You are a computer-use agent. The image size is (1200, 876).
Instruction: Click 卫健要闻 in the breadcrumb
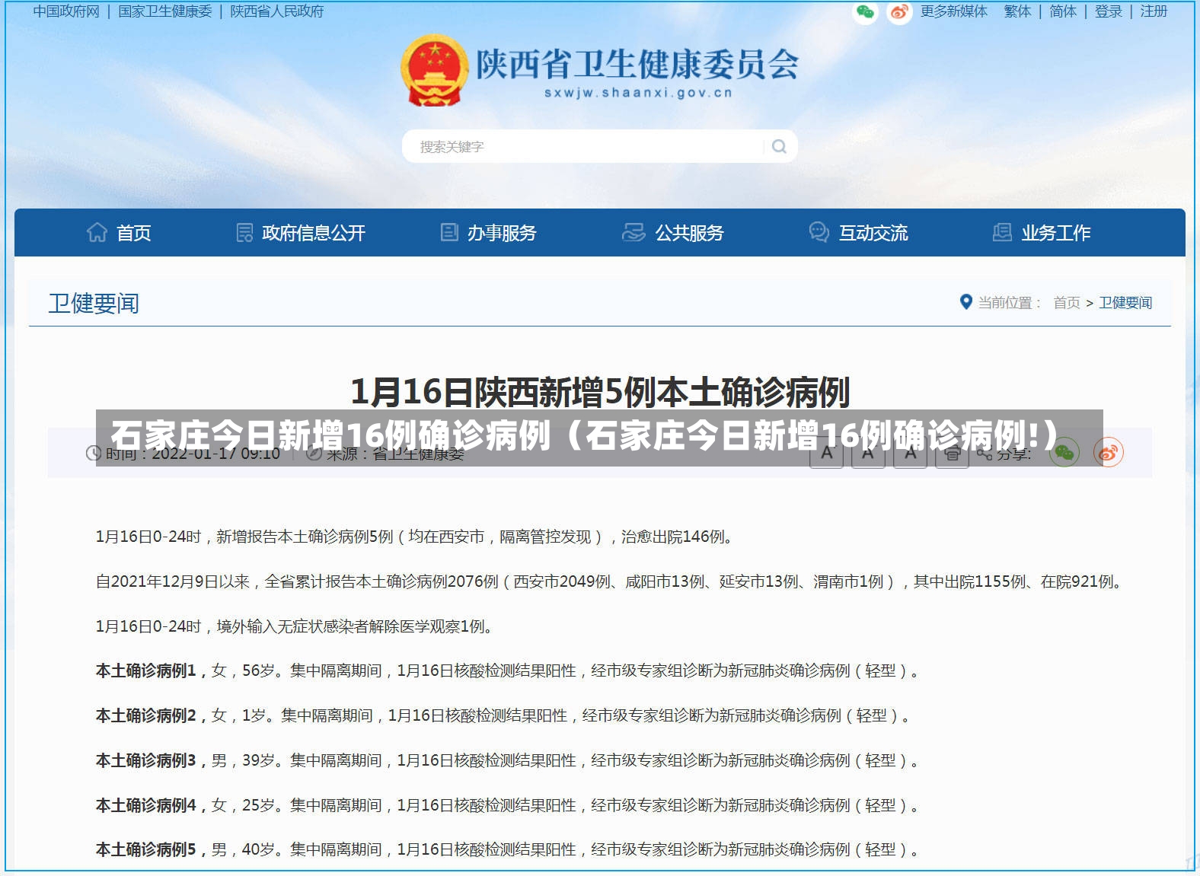pos(1125,303)
